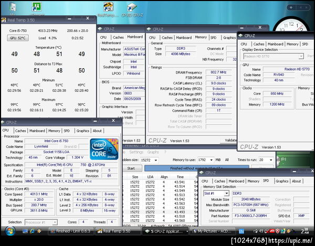
Task: Click the BIOS Date 08/25/2009 field
Action: tap(134, 99)
